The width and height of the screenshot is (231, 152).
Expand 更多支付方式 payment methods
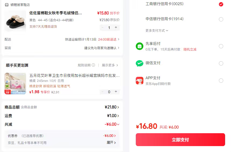click(157, 31)
